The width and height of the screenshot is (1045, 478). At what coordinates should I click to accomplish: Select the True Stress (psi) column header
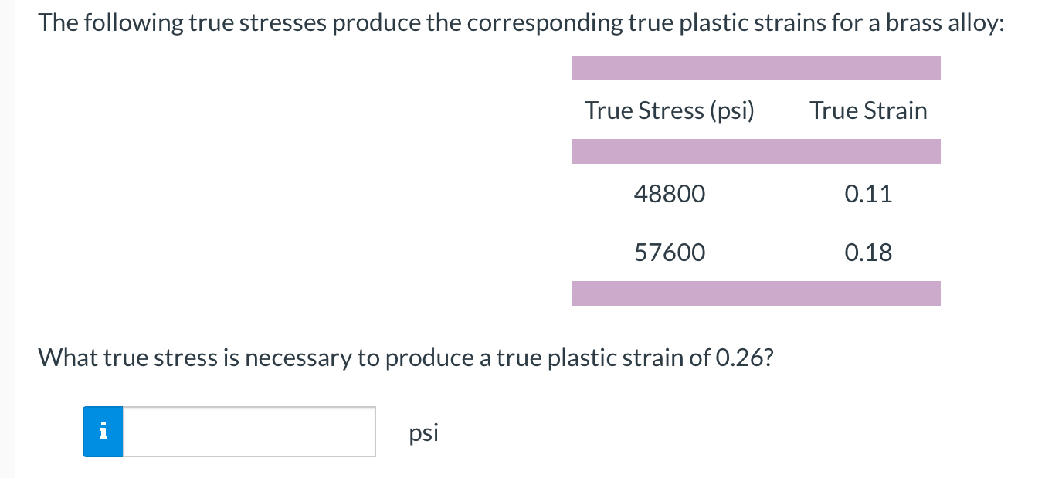coord(669,110)
